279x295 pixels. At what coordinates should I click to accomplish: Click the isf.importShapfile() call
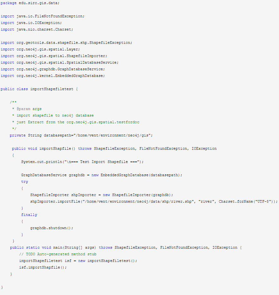43,267
